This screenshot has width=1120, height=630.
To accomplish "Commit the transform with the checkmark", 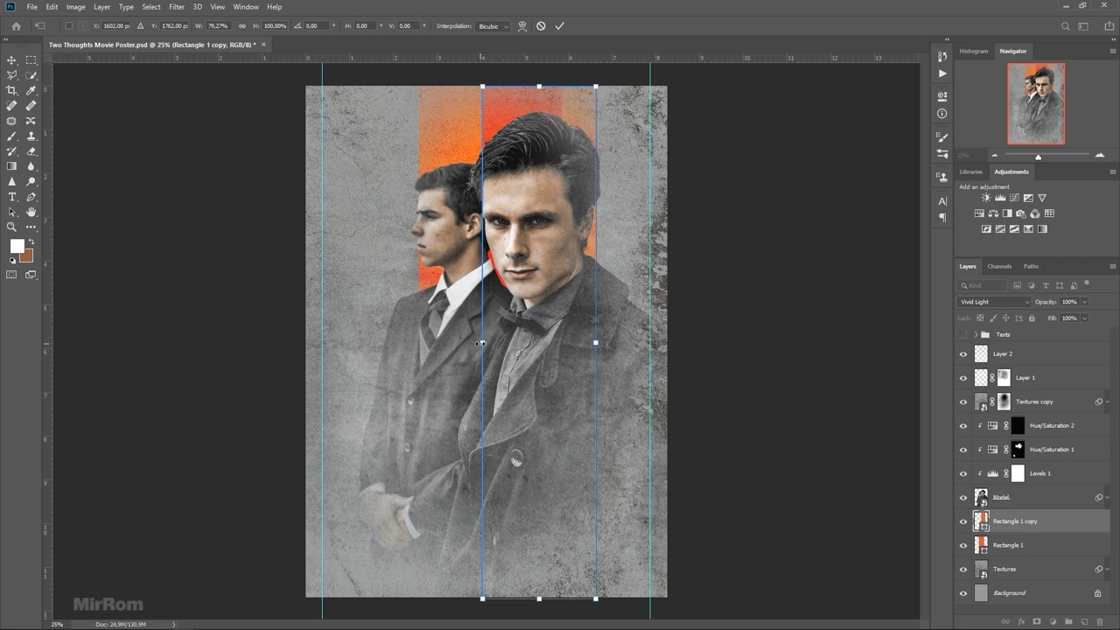I will 559,26.
